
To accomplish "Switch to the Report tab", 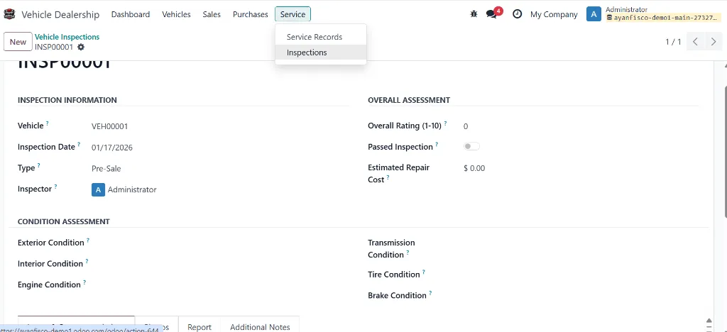I will 199,326.
